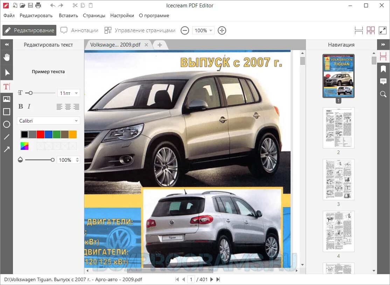This screenshot has height=285, width=390.
Task: Choose the Rectangle shape tool
Action: point(7,112)
